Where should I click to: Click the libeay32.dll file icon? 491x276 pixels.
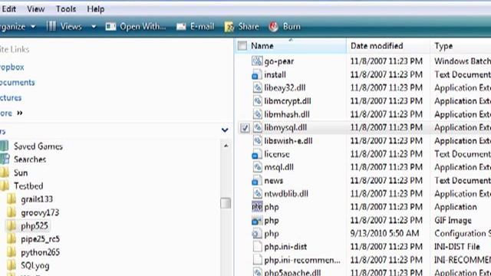(x=257, y=88)
